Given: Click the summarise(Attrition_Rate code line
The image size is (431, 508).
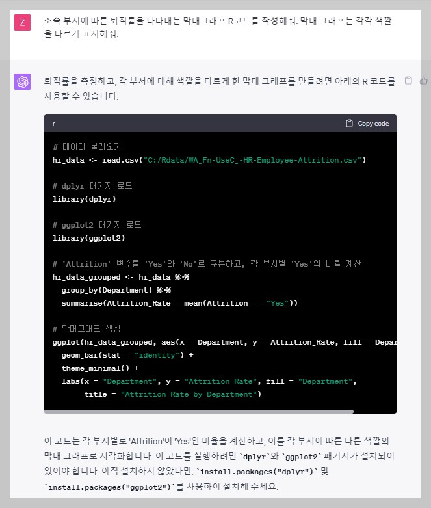Looking at the screenshot, I should coord(179,303).
